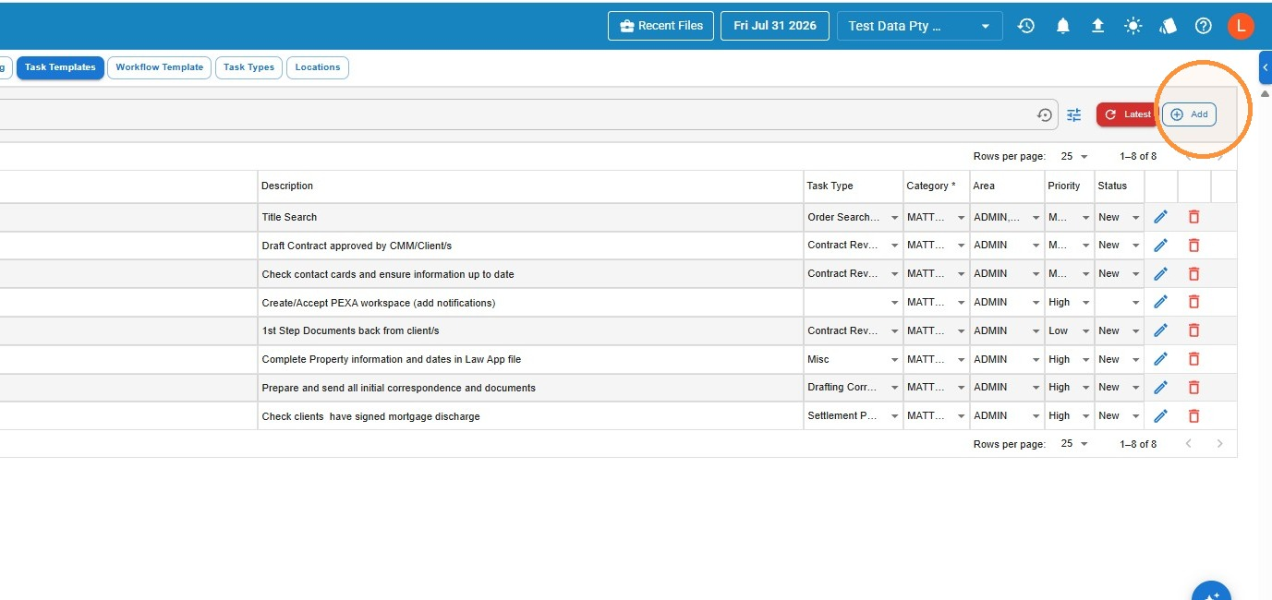Edit the Draft Contract approved row
1272x600 pixels.
click(1161, 246)
